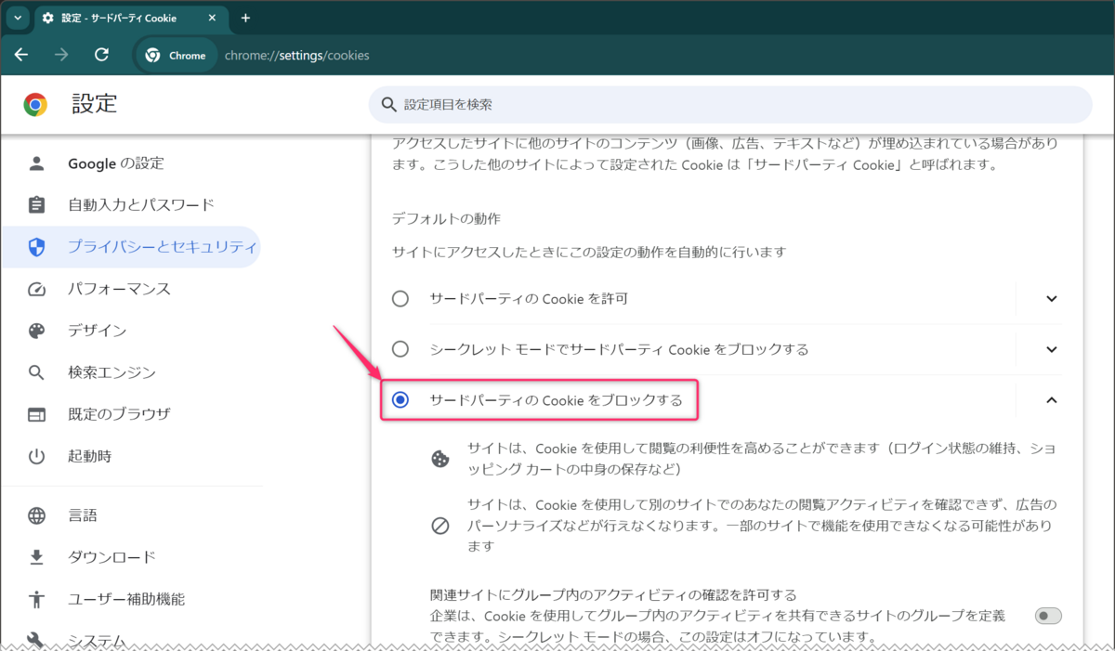Screen dimensions: 1115x651
Task: Click the 起動時 power icon
Action: tap(36, 455)
